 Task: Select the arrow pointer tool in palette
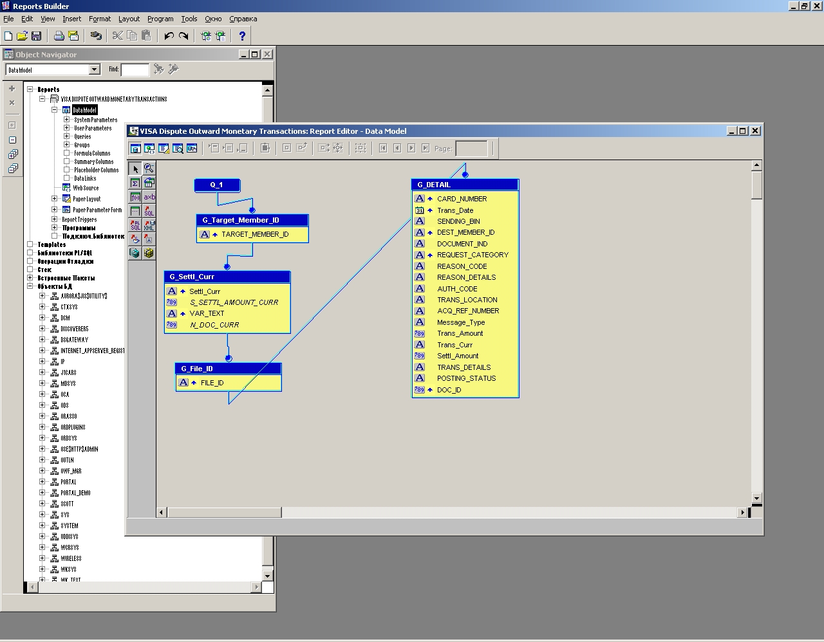[135, 169]
